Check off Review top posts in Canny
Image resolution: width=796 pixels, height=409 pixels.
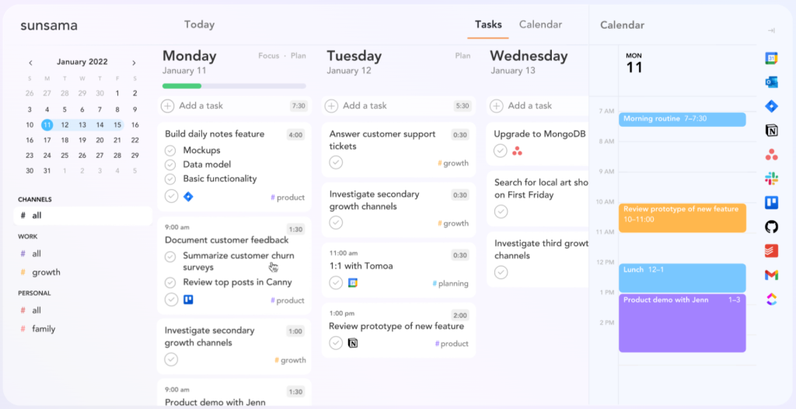click(170, 282)
